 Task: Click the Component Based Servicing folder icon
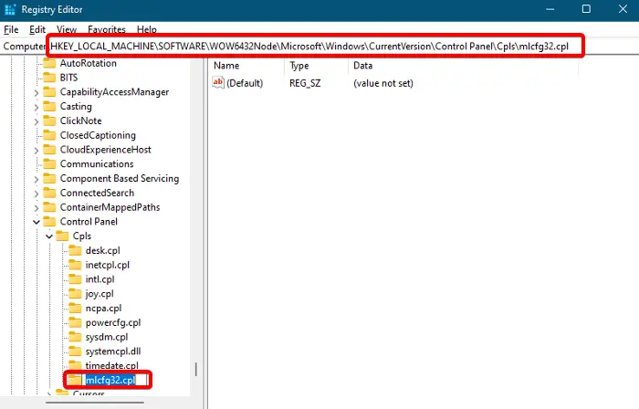[49, 178]
